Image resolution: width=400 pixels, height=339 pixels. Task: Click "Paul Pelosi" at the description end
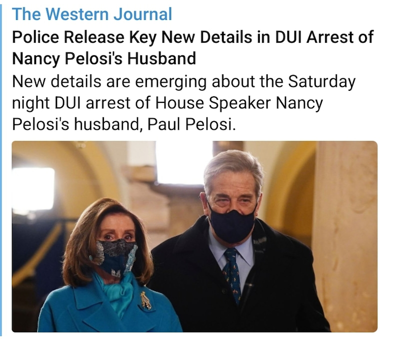pos(189,124)
